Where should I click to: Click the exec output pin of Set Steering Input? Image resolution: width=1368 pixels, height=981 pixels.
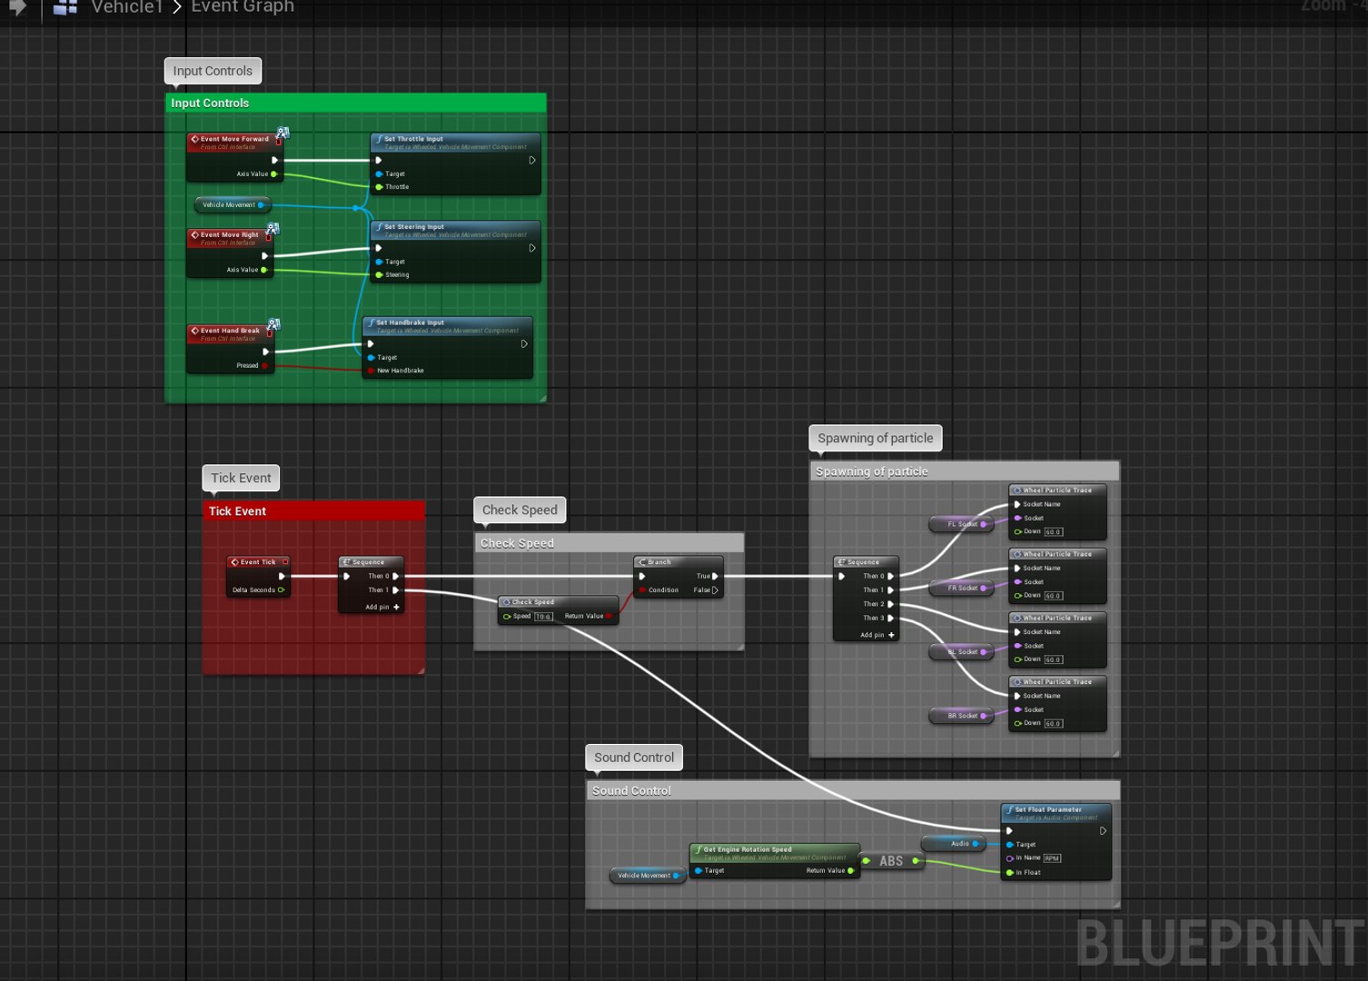(x=531, y=248)
